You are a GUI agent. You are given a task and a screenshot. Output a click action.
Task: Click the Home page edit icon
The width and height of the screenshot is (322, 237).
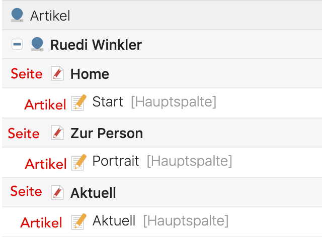pyautogui.click(x=58, y=74)
